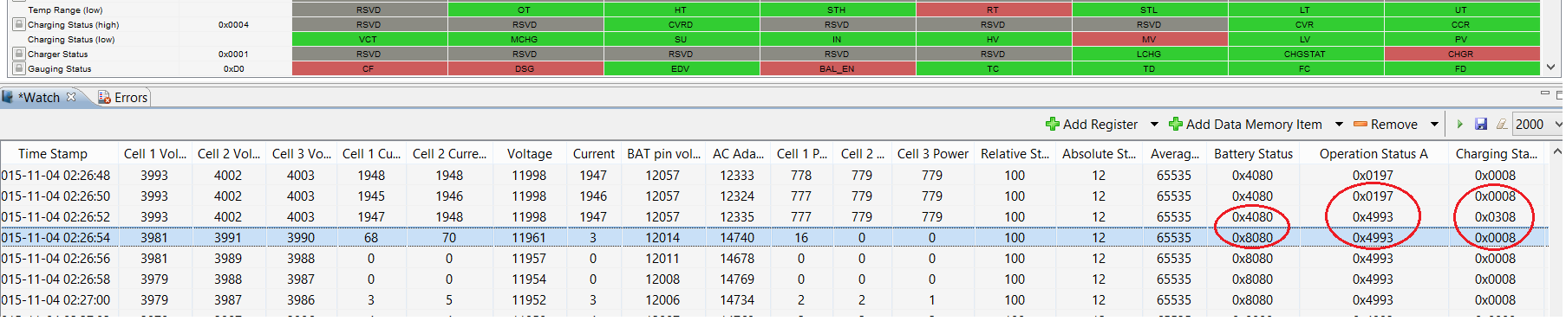Screen dimensions: 1566x321
Task: Click the red CHGR status bit cell
Action: pyautogui.click(x=1460, y=54)
